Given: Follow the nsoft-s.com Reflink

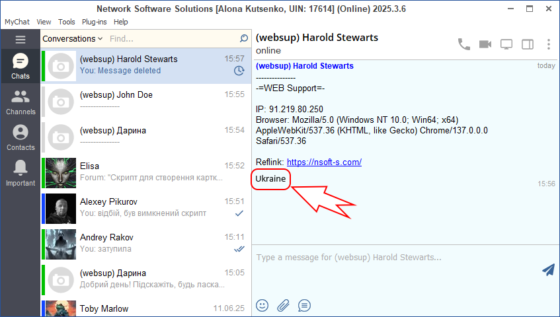Looking at the screenshot, I should point(324,162).
